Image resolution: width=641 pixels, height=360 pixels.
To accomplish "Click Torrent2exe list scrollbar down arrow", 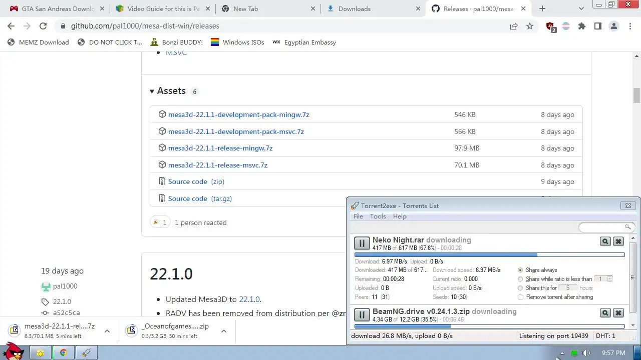I will click(x=633, y=325).
